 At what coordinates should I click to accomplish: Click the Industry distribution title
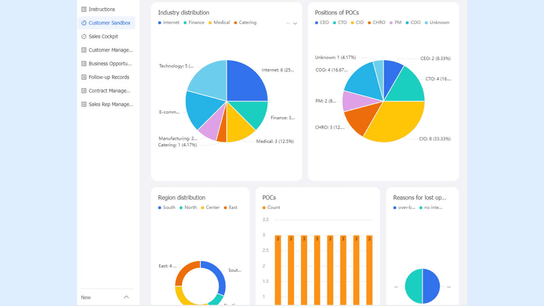[184, 13]
